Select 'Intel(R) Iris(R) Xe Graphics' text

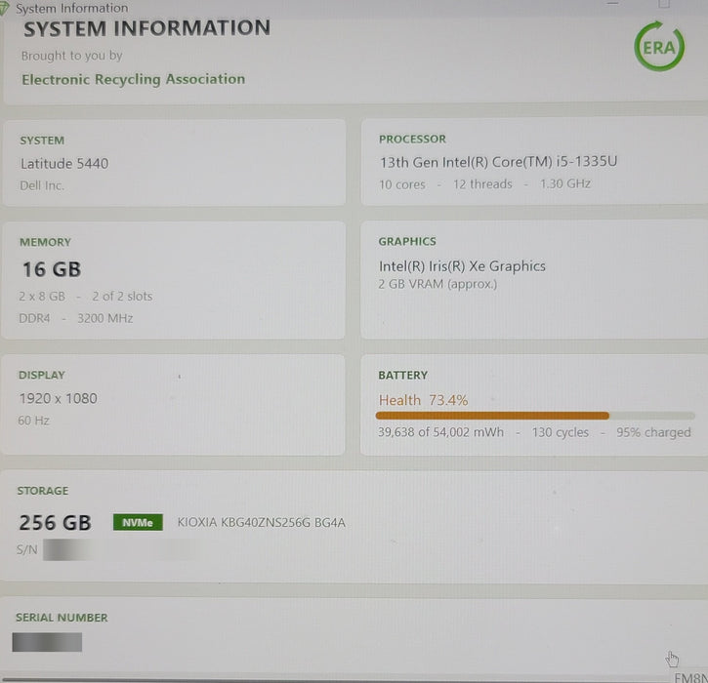point(462,266)
